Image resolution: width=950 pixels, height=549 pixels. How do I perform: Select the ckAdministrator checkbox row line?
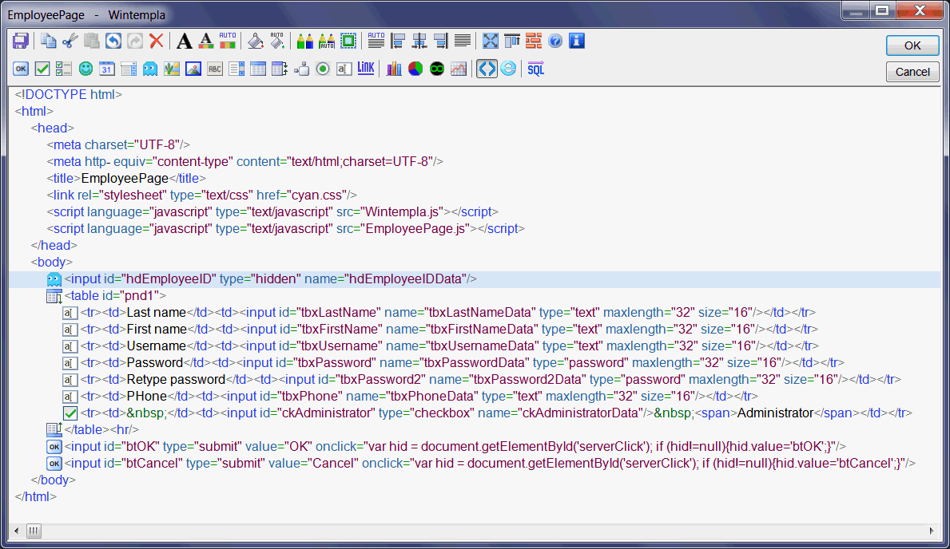click(x=496, y=413)
